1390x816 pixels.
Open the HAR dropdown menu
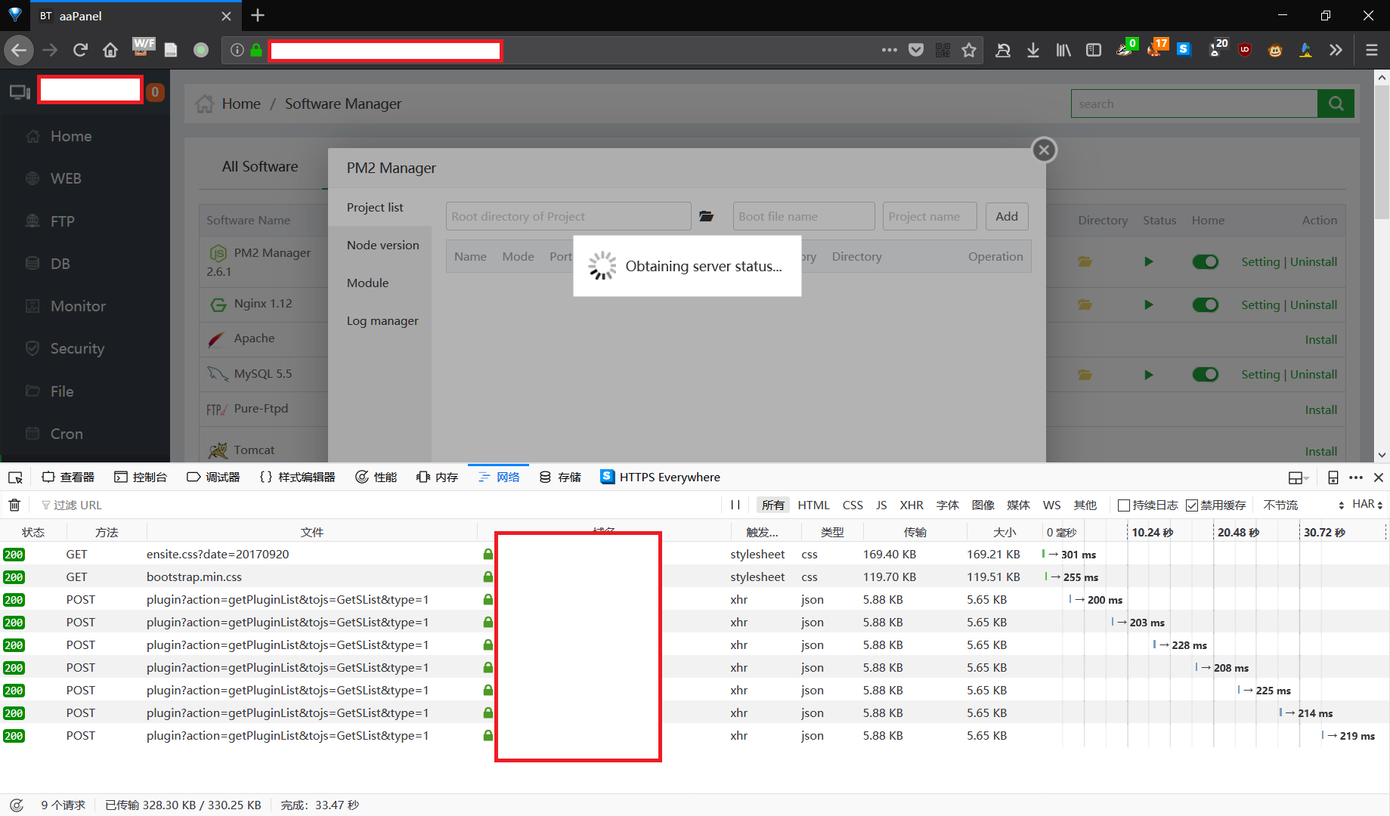pos(1367,505)
